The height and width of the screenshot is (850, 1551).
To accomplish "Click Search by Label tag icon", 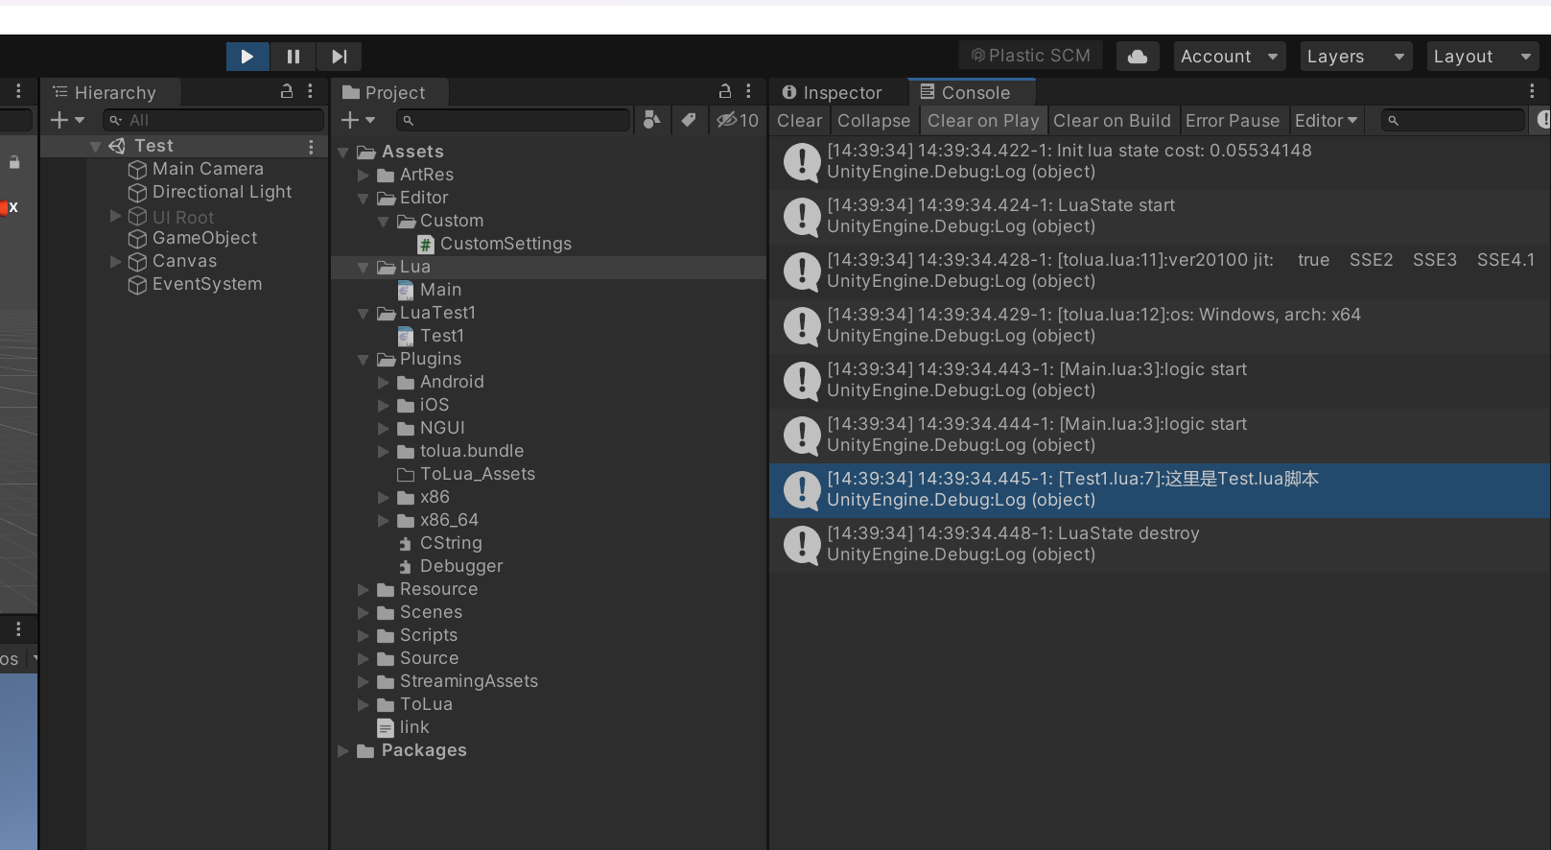I will 689,120.
